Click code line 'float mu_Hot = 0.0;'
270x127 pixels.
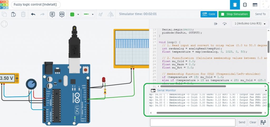coord(178,67)
